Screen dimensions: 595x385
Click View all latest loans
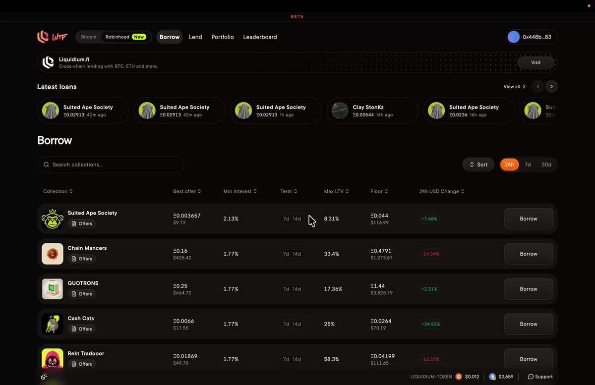click(x=515, y=87)
